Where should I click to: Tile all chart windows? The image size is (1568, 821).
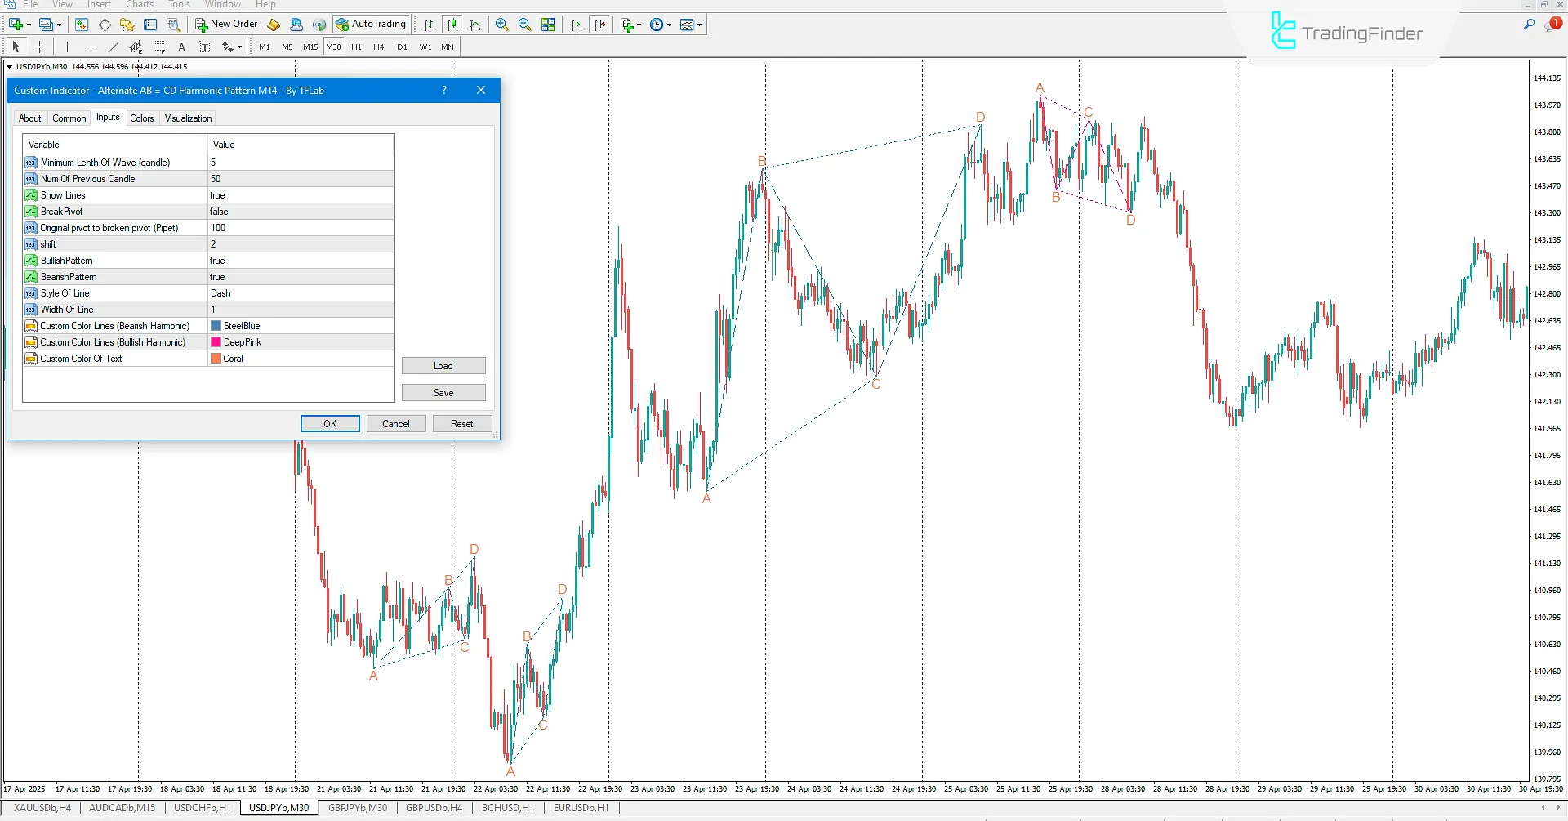[x=548, y=25]
